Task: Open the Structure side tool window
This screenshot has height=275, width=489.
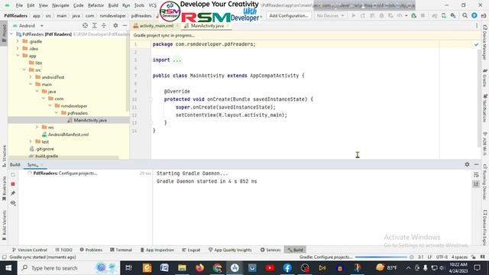Action: pos(4,156)
